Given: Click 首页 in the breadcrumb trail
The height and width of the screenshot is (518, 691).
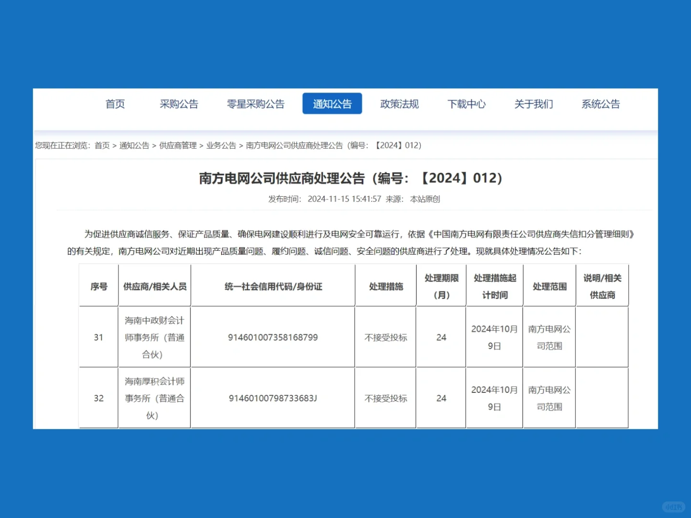Looking at the screenshot, I should pos(102,145).
